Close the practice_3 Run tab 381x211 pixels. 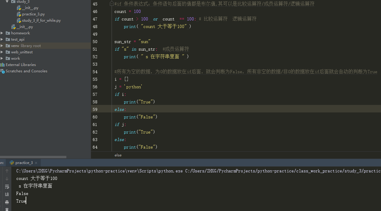click(37, 163)
